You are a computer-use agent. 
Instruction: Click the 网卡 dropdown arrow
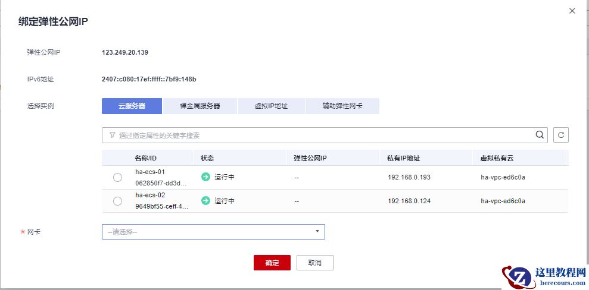pos(317,232)
